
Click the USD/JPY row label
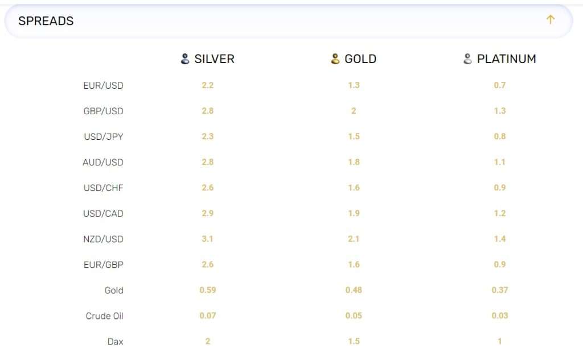coord(104,136)
